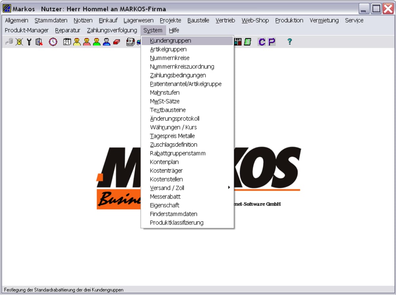
Task: Open the Zahlungsverfolgung menu
Action: (112, 31)
